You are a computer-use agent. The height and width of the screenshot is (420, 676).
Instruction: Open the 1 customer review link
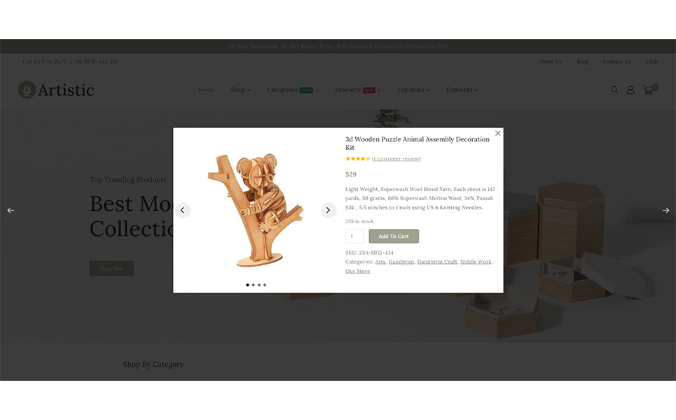[x=396, y=158]
